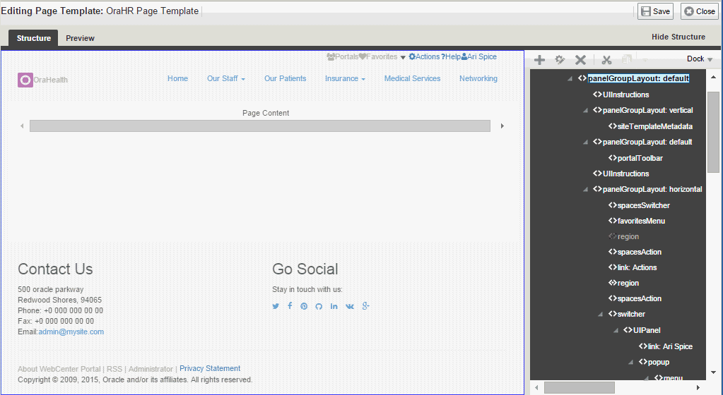Click the VK social icon

(x=350, y=306)
